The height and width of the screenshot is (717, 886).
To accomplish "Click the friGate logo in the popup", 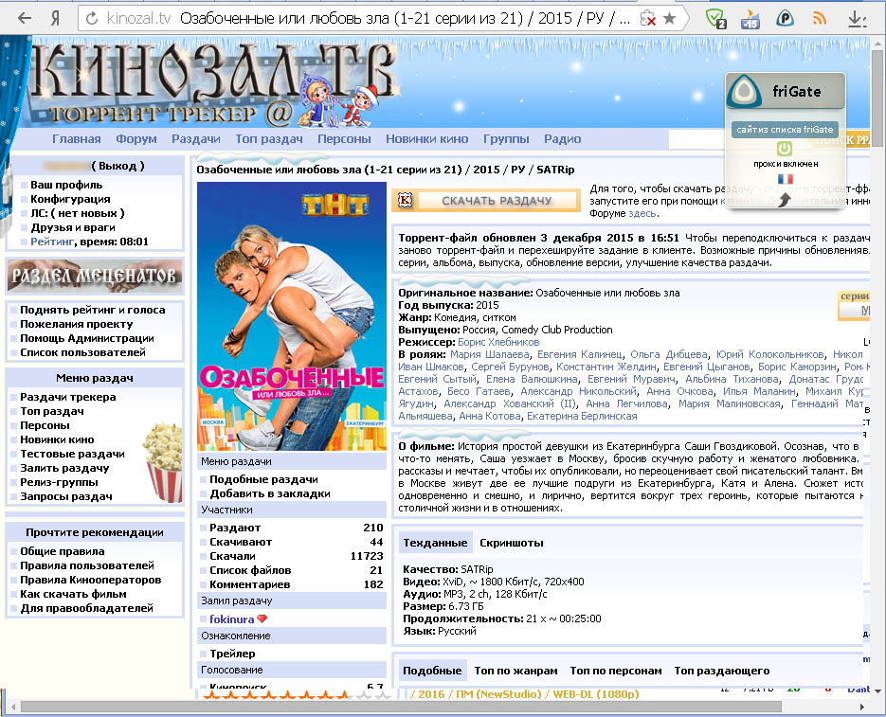I will [x=745, y=92].
